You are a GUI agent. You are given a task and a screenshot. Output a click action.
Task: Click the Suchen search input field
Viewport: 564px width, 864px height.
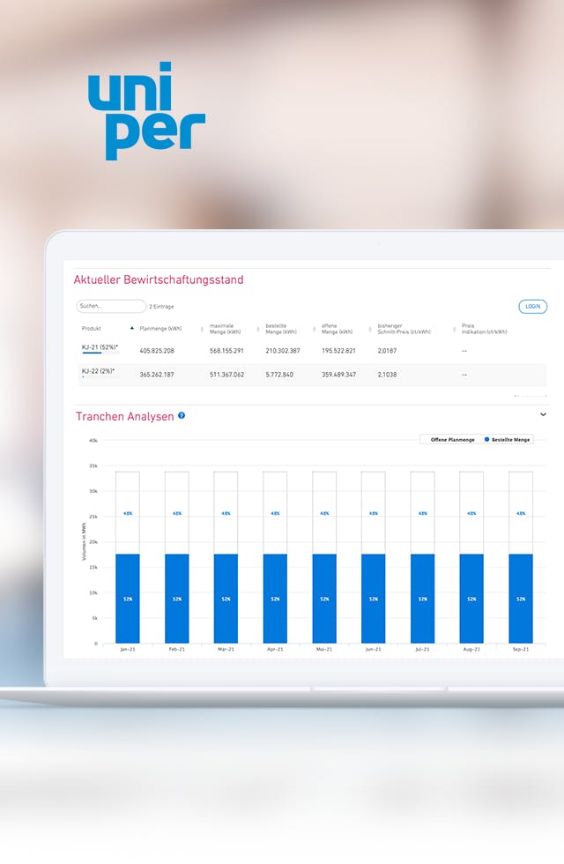click(111, 306)
